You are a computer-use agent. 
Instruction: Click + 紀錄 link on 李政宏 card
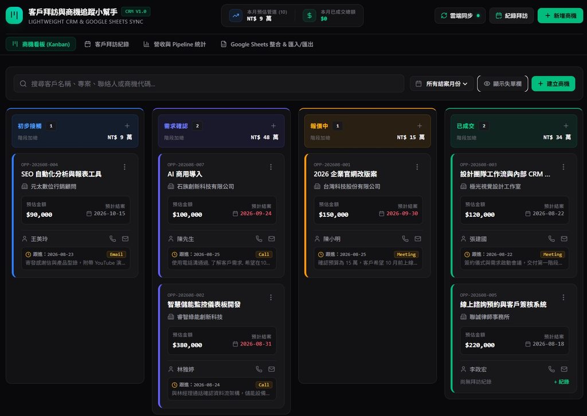[562, 382]
